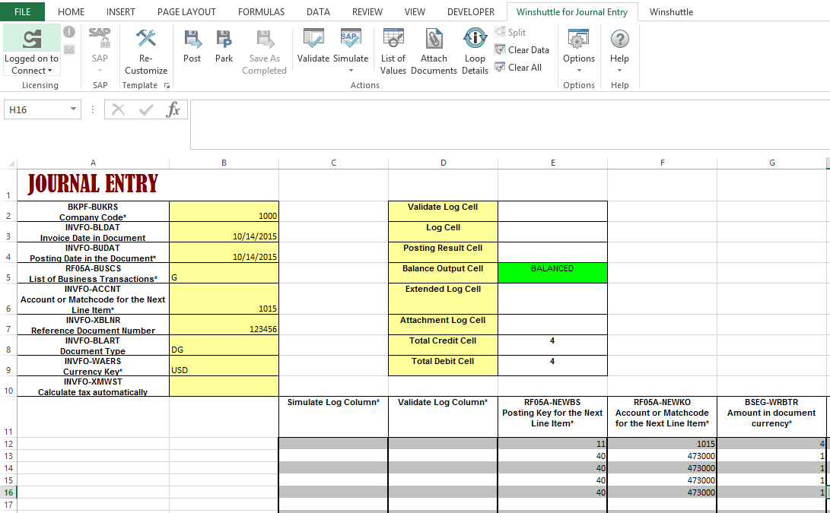Click the Simulate Log Column header cell
Screen dimensions: 830x513
point(333,417)
